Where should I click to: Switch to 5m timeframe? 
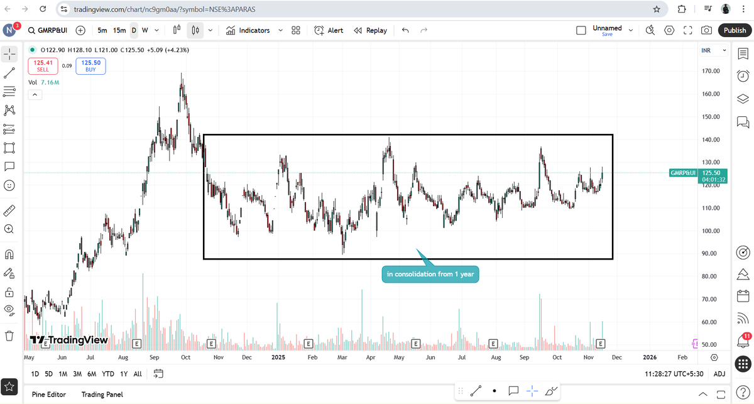(x=102, y=30)
